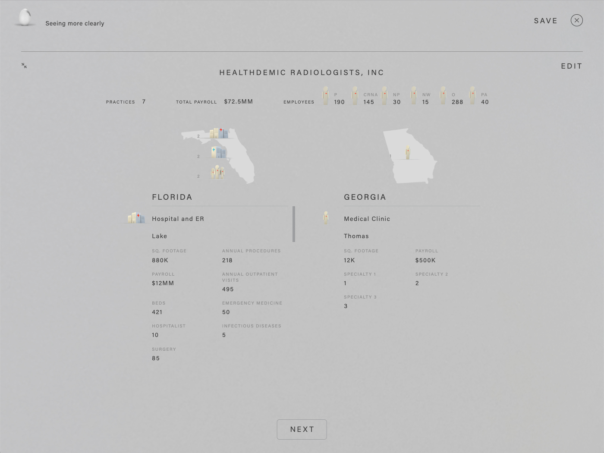The height and width of the screenshot is (453, 604).
Task: Select the PA employee figure icon
Action: (472, 96)
